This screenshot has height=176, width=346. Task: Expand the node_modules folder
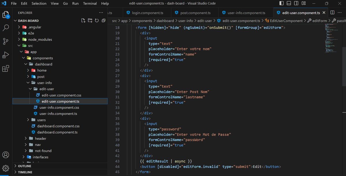coord(60,39)
